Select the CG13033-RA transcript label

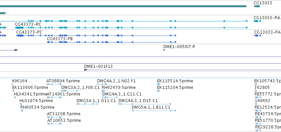267,17
